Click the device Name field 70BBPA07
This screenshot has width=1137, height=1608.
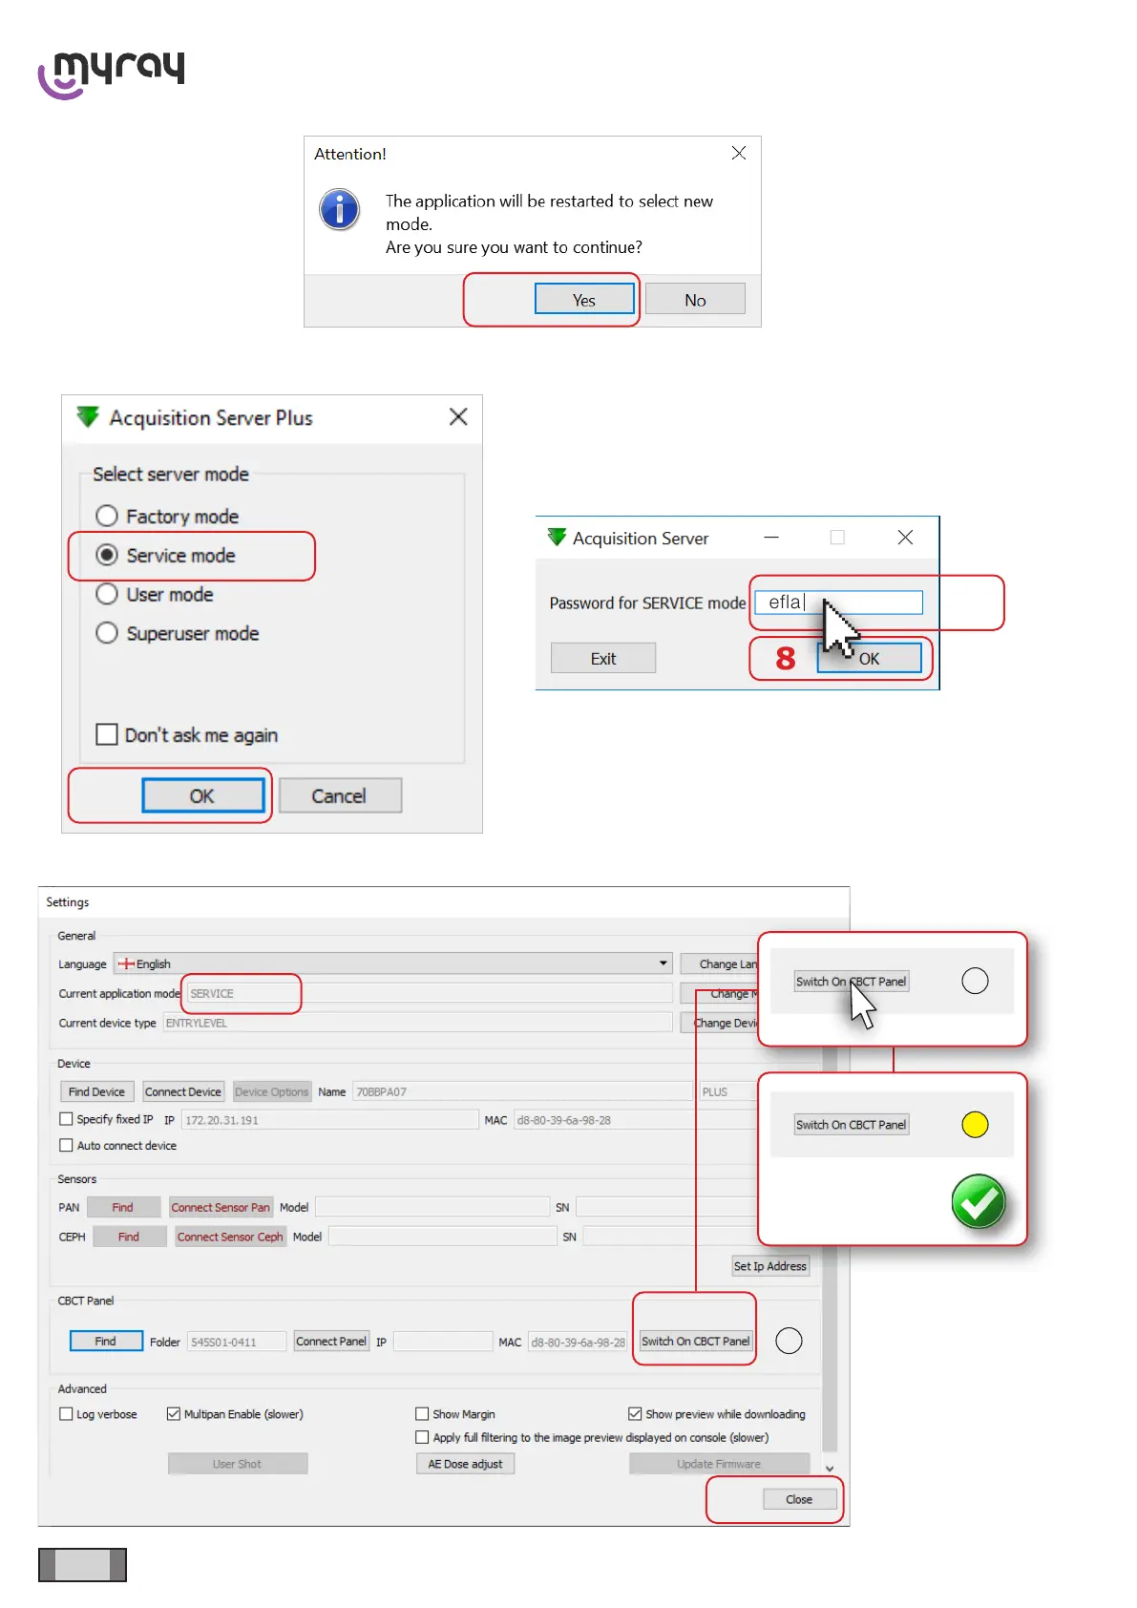(x=522, y=1091)
